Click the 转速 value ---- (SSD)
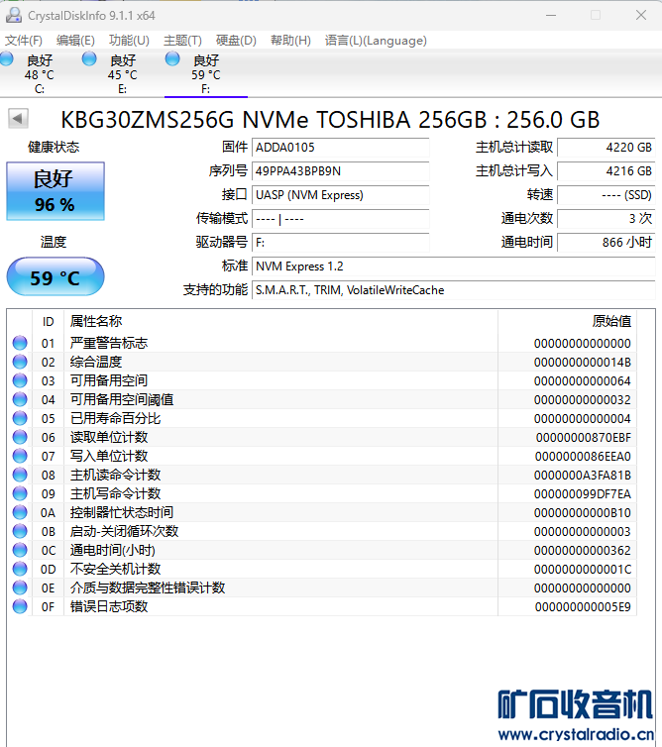Screen dimensions: 662x747 607,195
